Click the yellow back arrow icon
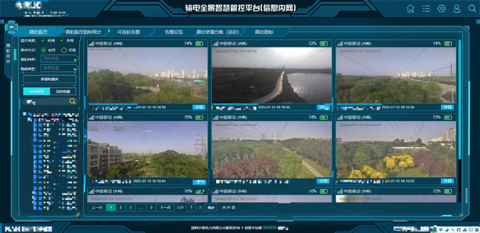This screenshot has height=233, width=480. [11, 27]
